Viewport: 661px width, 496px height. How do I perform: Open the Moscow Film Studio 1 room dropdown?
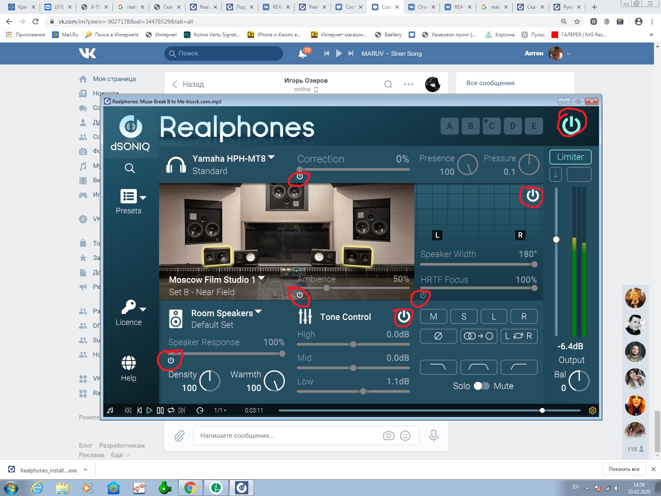point(261,278)
